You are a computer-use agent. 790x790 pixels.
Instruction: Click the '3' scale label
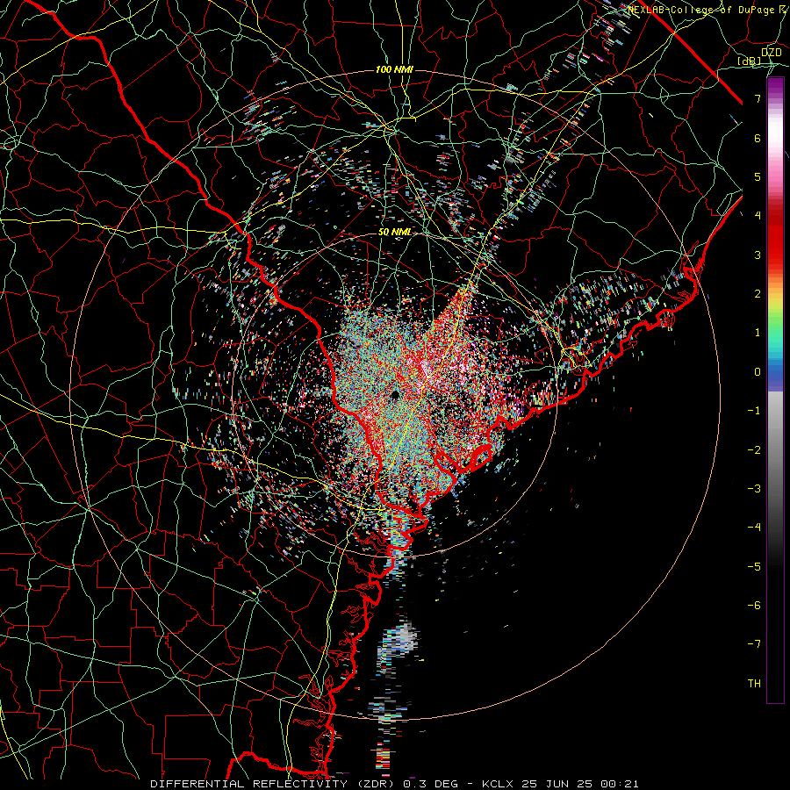758,255
